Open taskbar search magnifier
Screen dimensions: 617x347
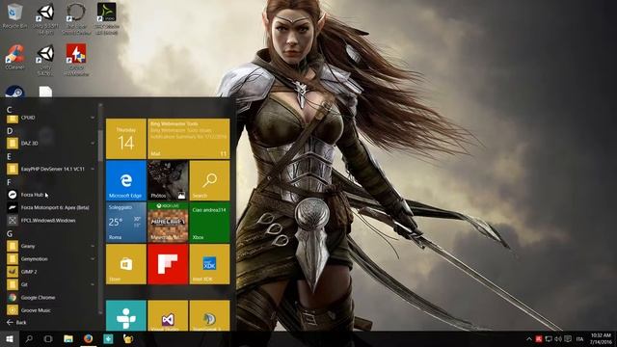(29, 338)
